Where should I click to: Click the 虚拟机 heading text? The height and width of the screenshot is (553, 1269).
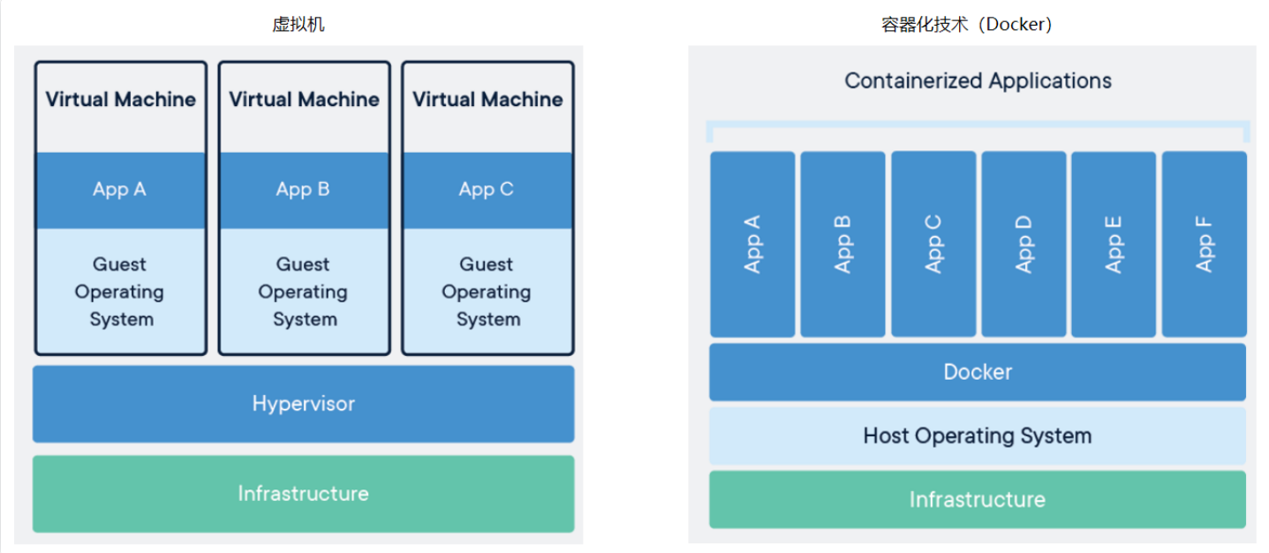(298, 24)
